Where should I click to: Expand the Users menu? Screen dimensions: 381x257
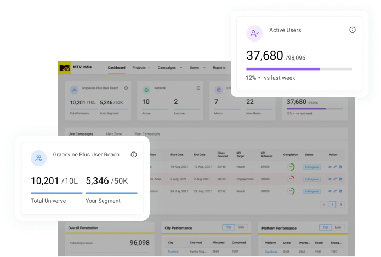(197, 68)
